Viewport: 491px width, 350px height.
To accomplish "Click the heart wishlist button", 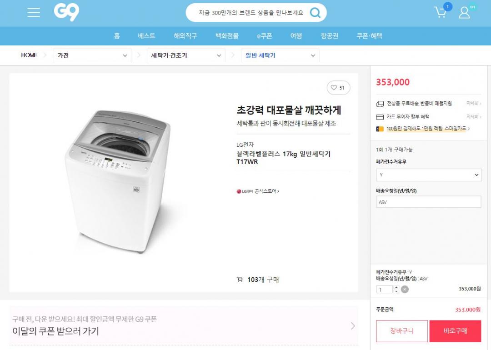I will coord(338,88).
